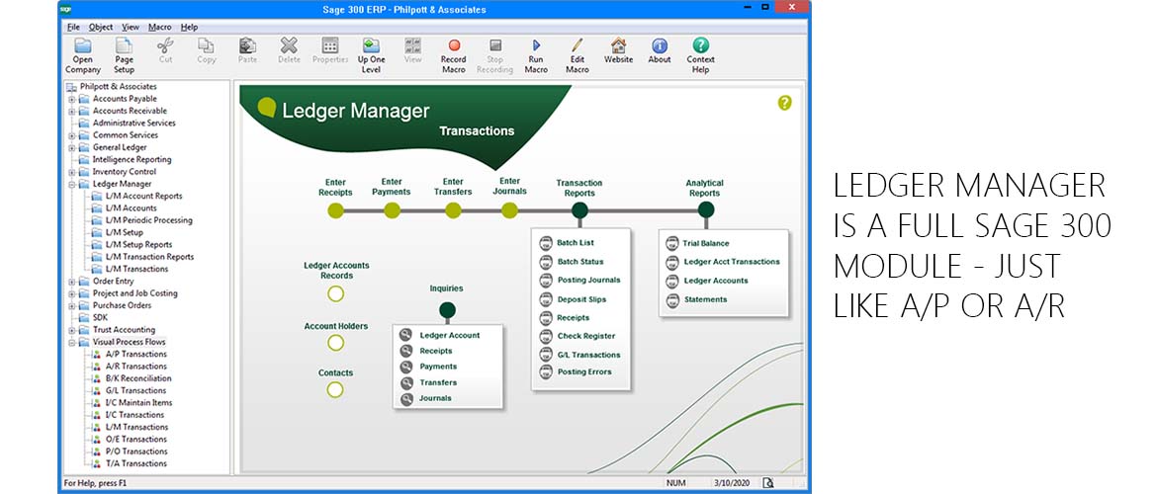
Task: Click the 3/10/2020 date in status bar
Action: [730, 483]
